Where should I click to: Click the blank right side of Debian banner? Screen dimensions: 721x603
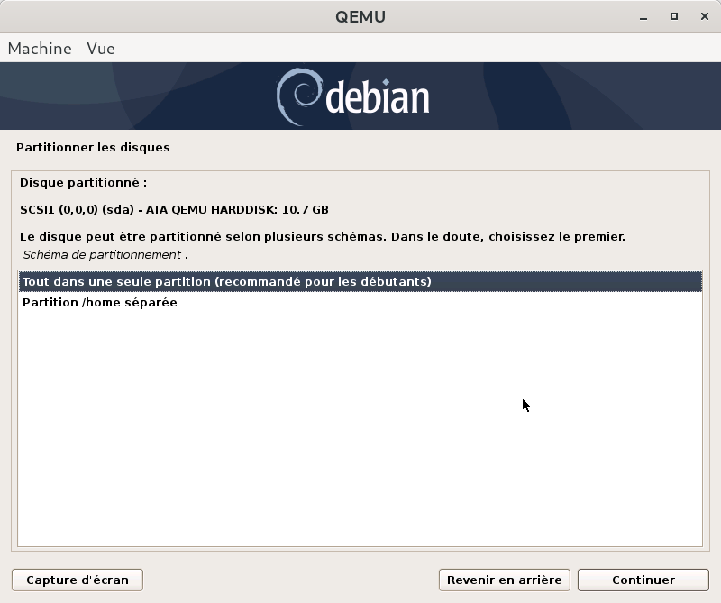(x=586, y=96)
